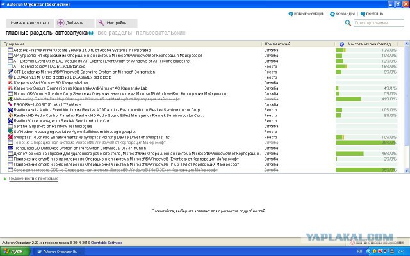The width and height of the screenshot is (410, 256).
Task: Click into Поиск программы search field
Action: coord(379,23)
